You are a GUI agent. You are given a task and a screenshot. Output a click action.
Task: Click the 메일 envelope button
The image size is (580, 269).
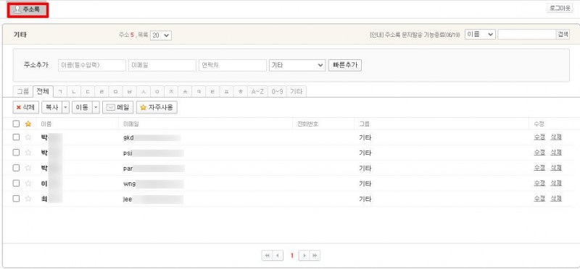(x=117, y=107)
